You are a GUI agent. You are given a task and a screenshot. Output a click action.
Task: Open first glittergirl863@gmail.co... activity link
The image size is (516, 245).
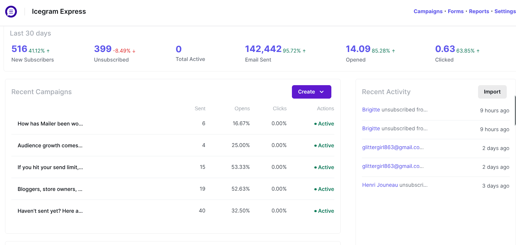click(x=393, y=147)
